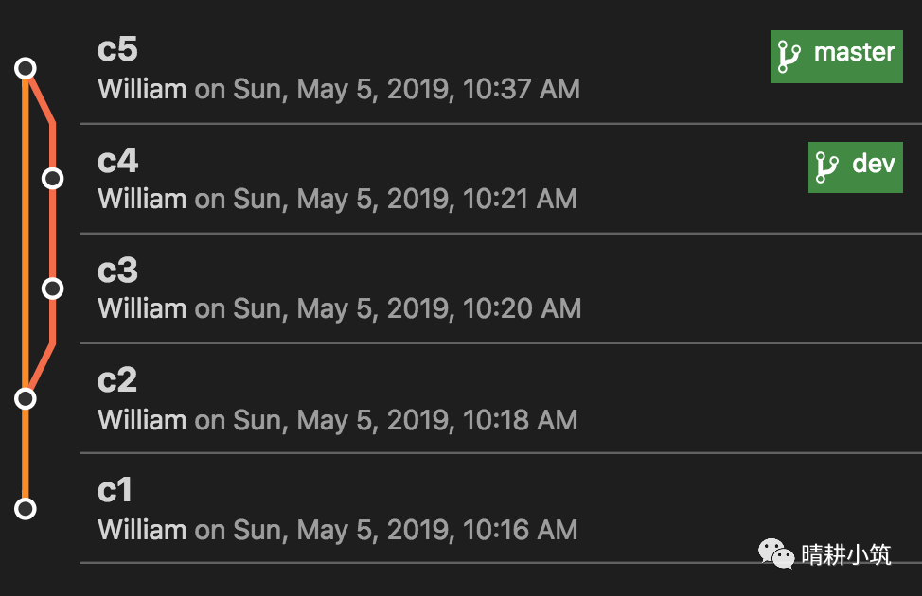Select the c1 commit node on the graph

pos(26,509)
